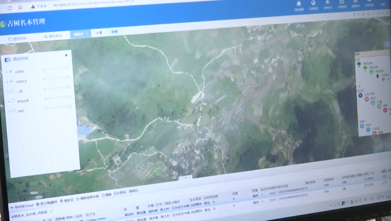Select the 矢量 map tab
Screen dimensions: 391x221
100,33
